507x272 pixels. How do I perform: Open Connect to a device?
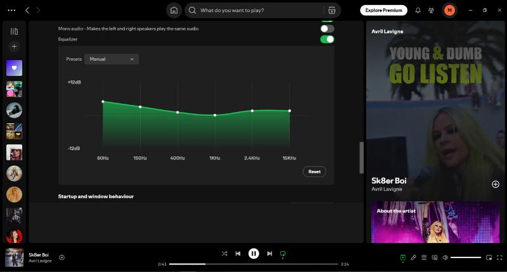click(x=435, y=257)
